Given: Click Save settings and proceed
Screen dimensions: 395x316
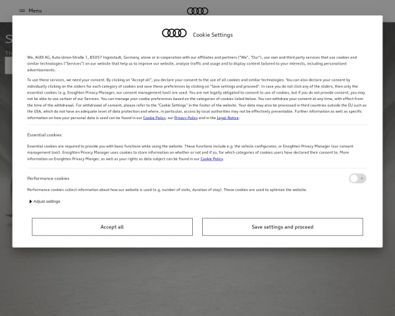Looking at the screenshot, I should pyautogui.click(x=282, y=226).
